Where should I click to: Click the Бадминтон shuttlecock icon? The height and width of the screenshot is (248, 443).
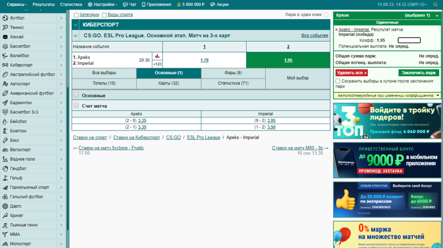[5, 103]
